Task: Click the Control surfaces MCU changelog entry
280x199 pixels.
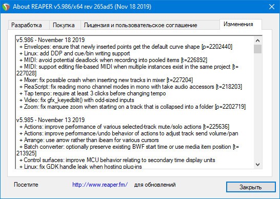Action: click(x=117, y=160)
